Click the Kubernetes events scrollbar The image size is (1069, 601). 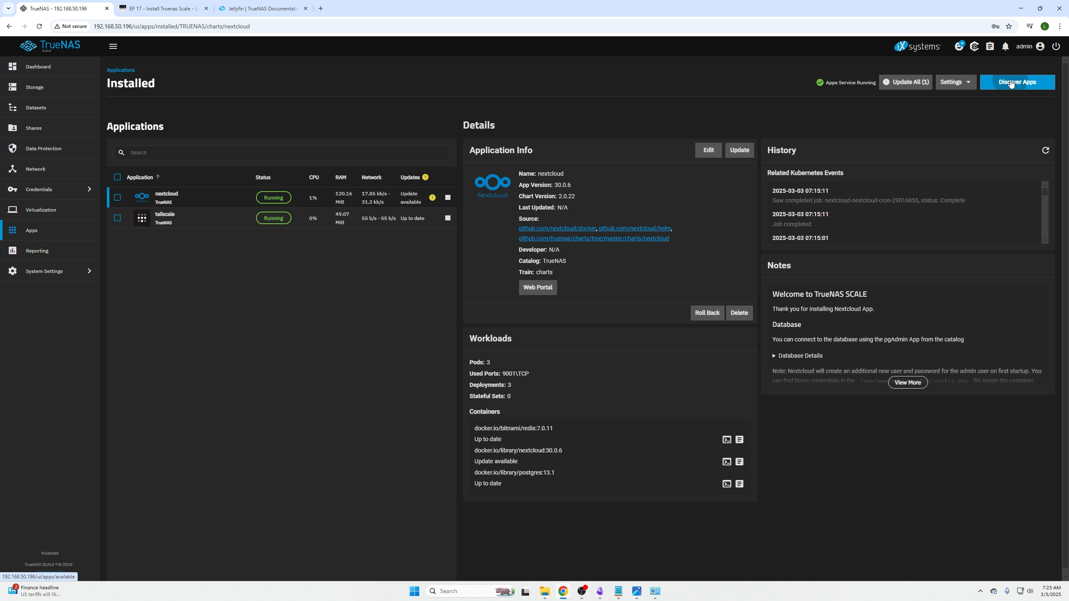[x=1045, y=212]
